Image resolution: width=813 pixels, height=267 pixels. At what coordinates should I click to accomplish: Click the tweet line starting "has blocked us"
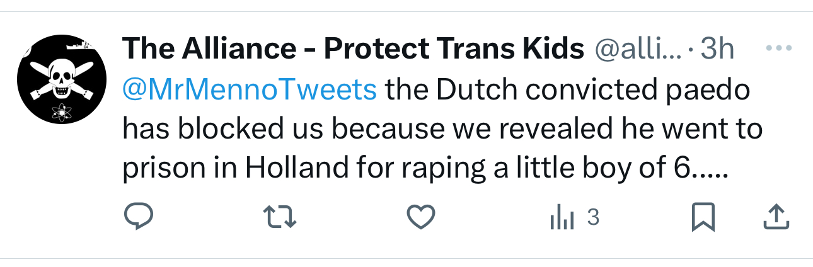coord(441,129)
